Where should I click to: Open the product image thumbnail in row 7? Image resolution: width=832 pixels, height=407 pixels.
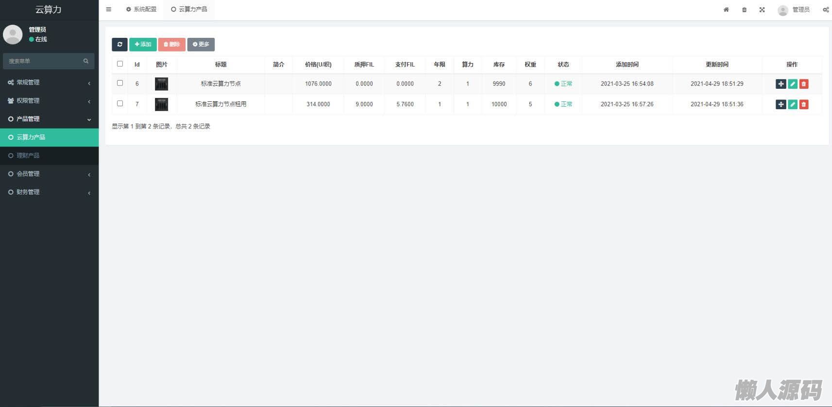pyautogui.click(x=161, y=104)
